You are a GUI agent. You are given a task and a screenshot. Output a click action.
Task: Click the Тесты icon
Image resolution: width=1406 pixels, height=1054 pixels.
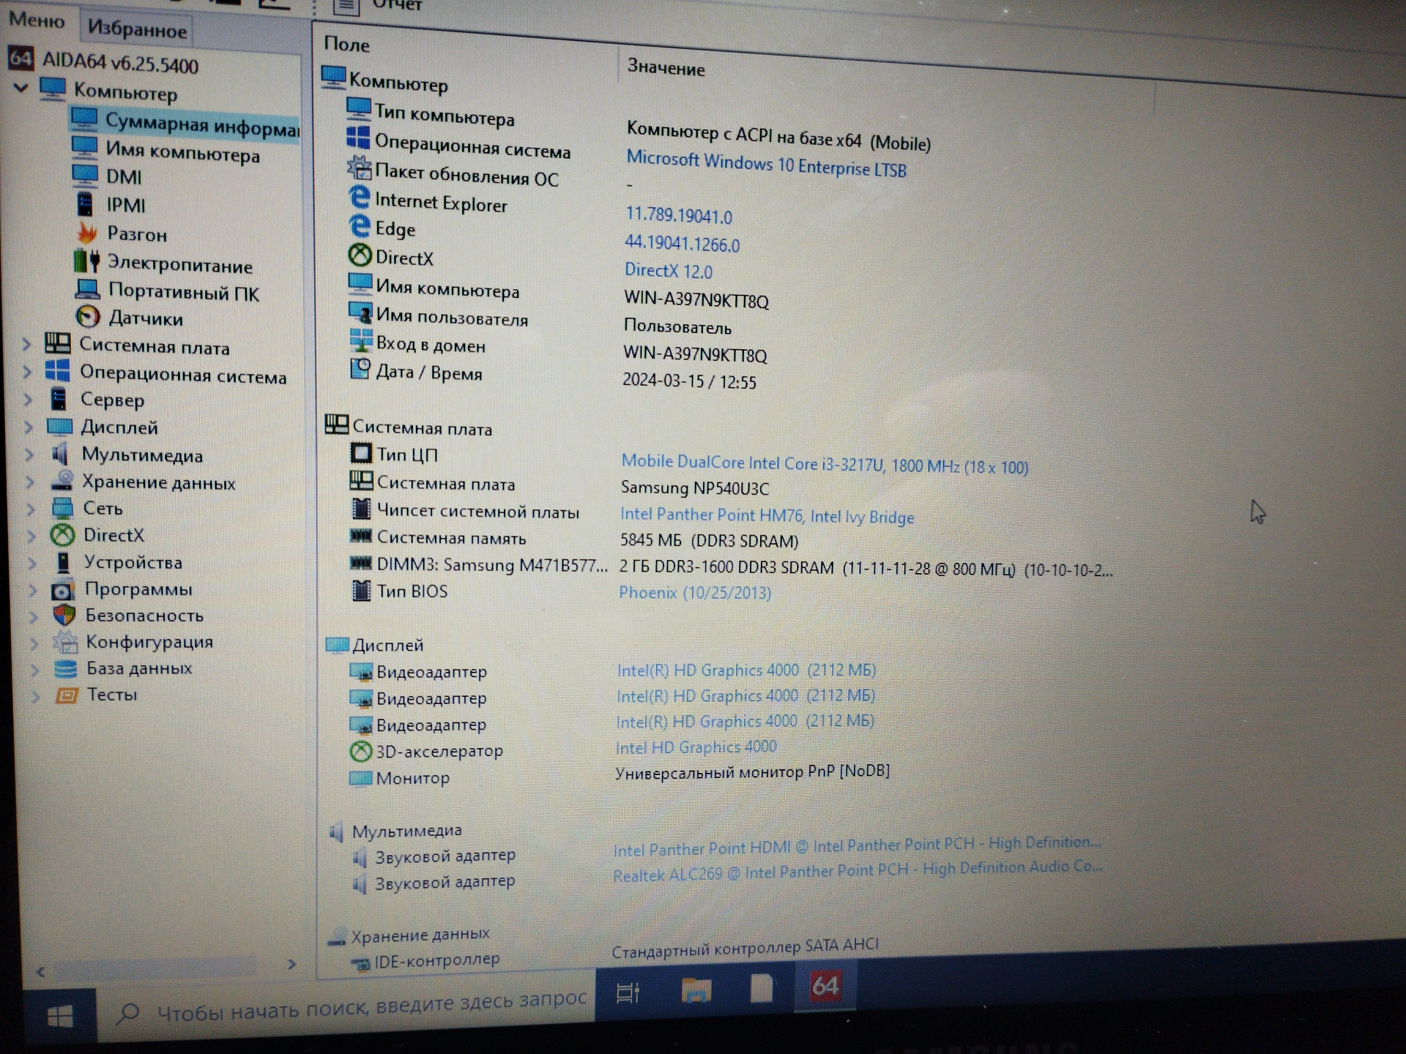click(67, 695)
